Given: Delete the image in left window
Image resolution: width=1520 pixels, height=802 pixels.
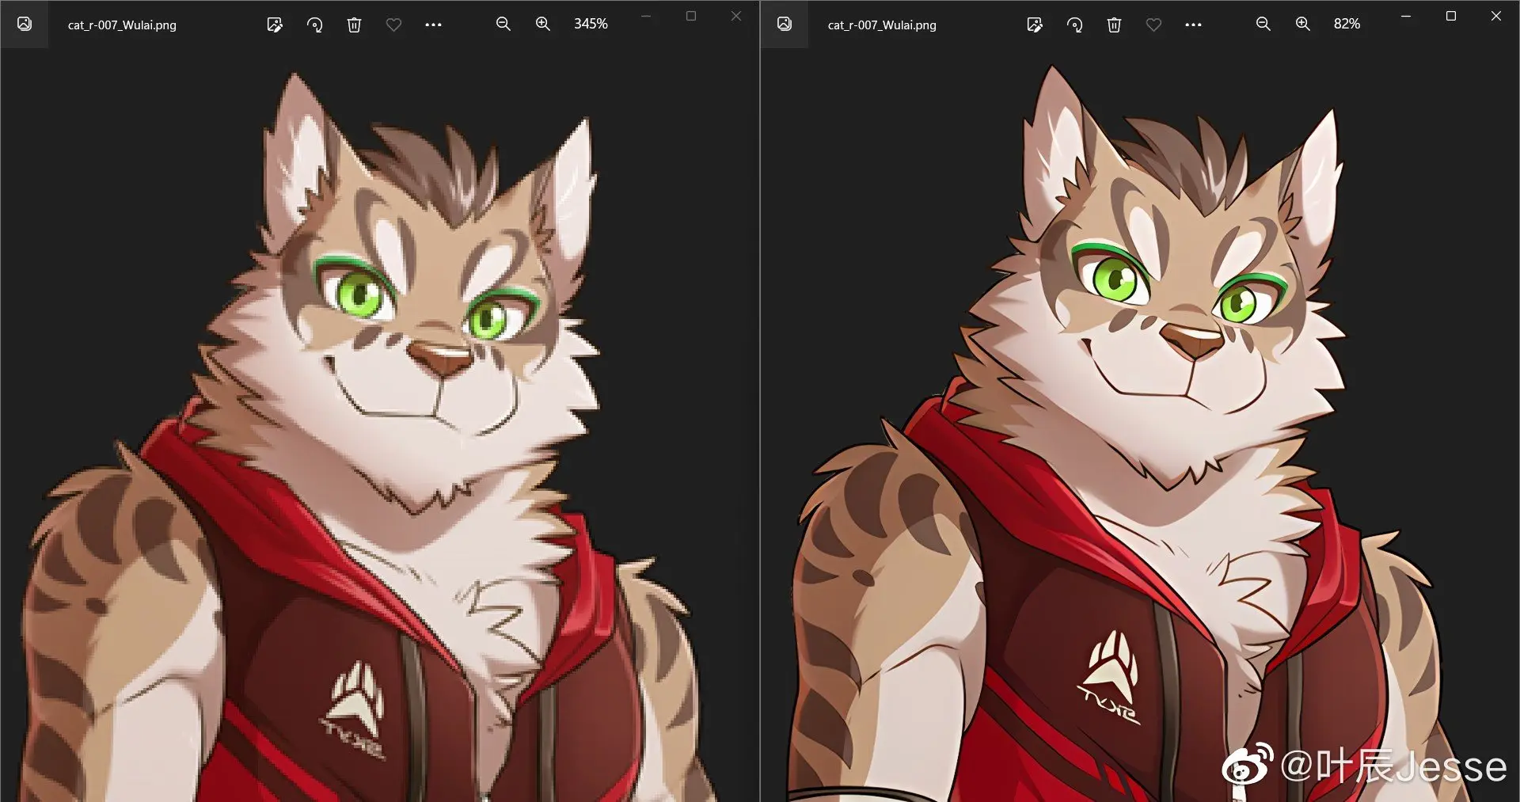Looking at the screenshot, I should click(354, 25).
